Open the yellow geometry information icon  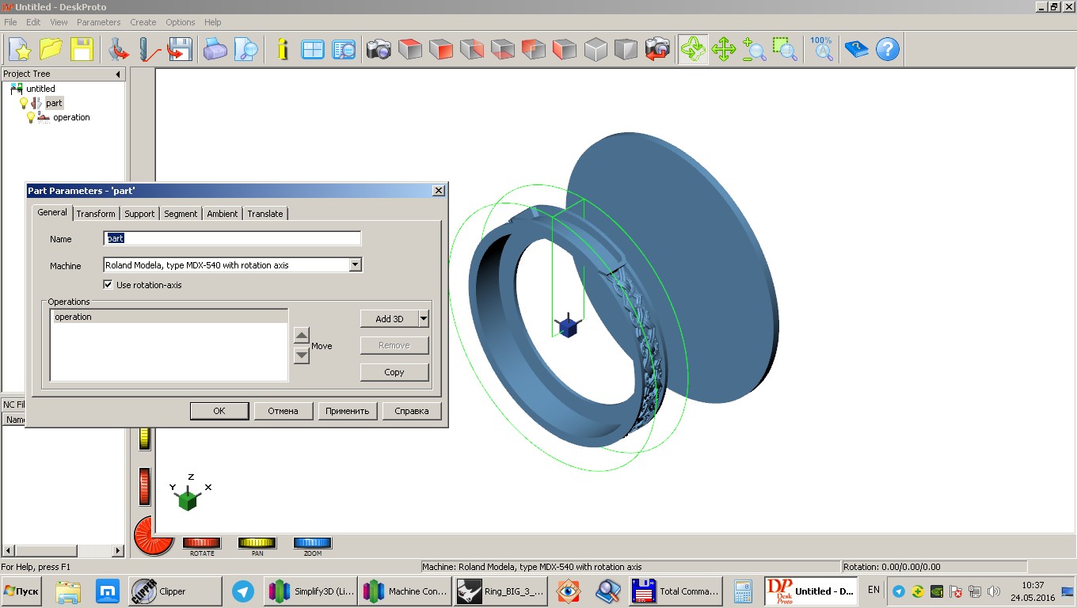(282, 49)
